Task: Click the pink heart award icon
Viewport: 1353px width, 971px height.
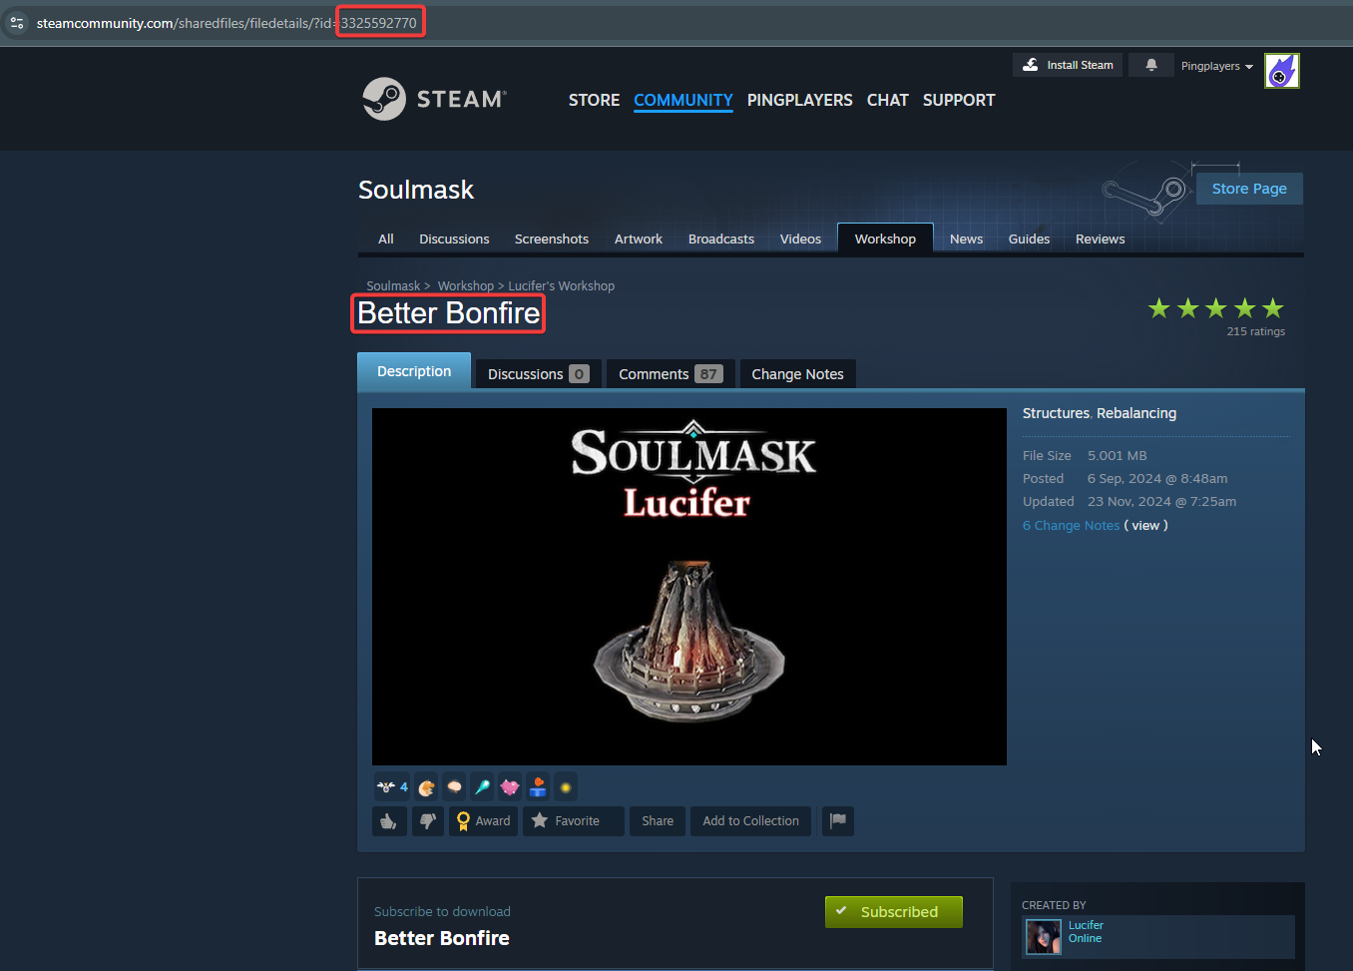Action: point(510,787)
